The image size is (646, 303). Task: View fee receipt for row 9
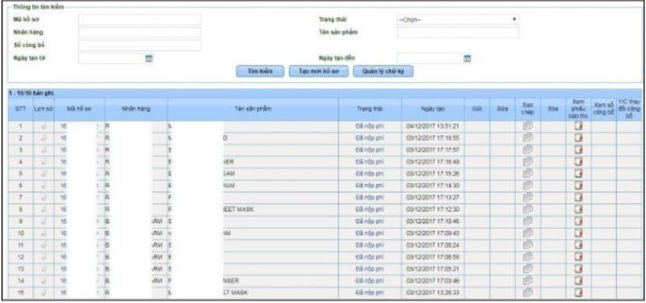(x=579, y=222)
